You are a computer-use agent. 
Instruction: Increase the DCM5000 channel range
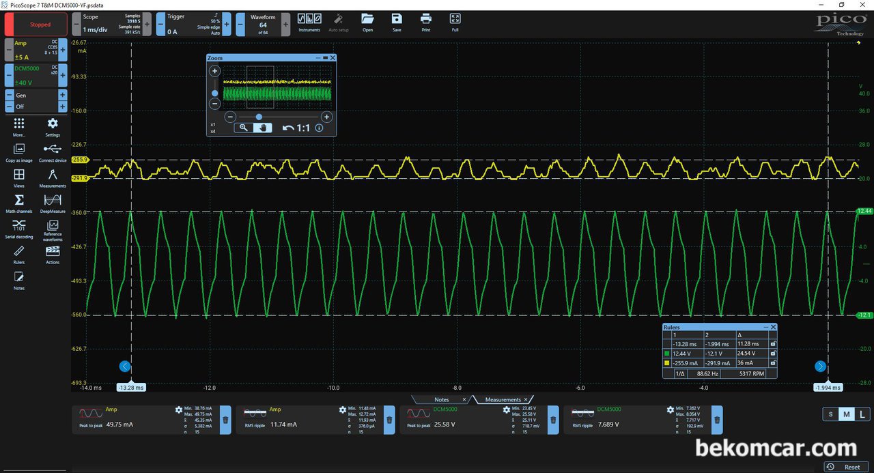(63, 75)
